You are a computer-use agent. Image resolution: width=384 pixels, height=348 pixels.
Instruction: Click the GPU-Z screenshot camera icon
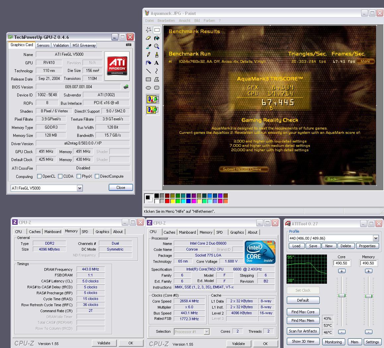129,45
